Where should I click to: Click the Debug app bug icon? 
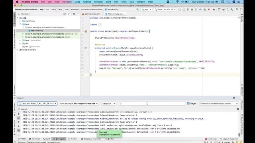pyautogui.click(x=192, y=10)
